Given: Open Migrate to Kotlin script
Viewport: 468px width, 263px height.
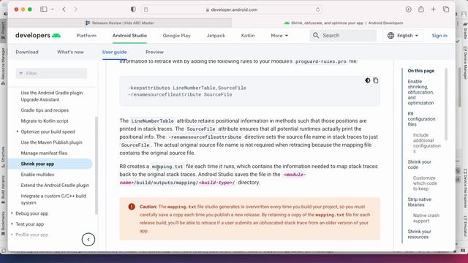Looking at the screenshot, I should (x=45, y=121).
